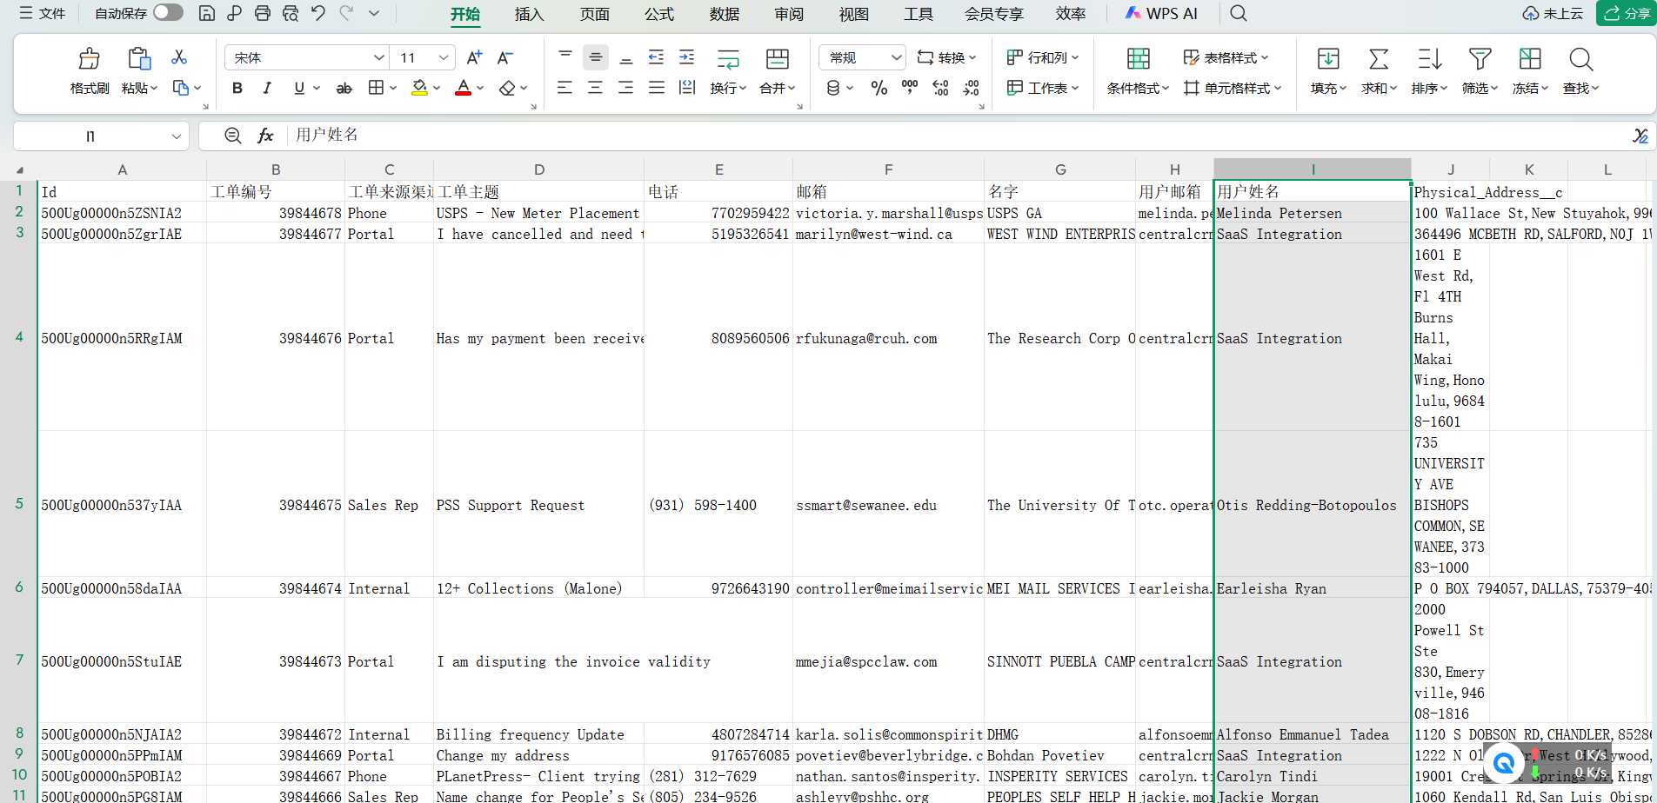Image resolution: width=1657 pixels, height=803 pixels.
Task: Switch to the Data (数据) tab
Action: [x=725, y=14]
